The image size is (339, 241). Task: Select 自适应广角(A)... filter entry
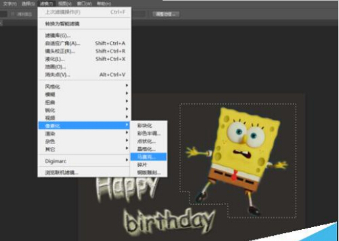(x=85, y=43)
